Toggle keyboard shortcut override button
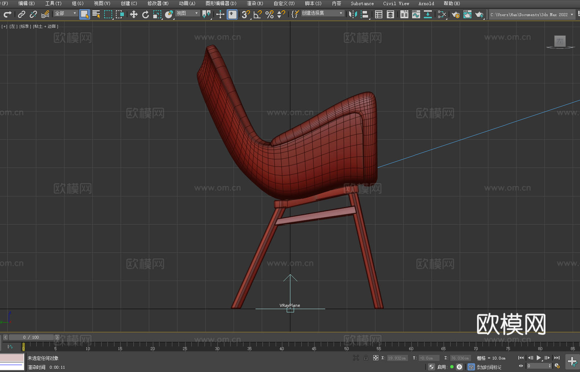Screen dimensions: 580x372 tap(232, 14)
